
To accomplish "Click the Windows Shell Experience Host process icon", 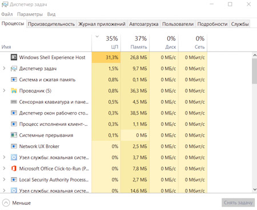I will click(x=14, y=57).
